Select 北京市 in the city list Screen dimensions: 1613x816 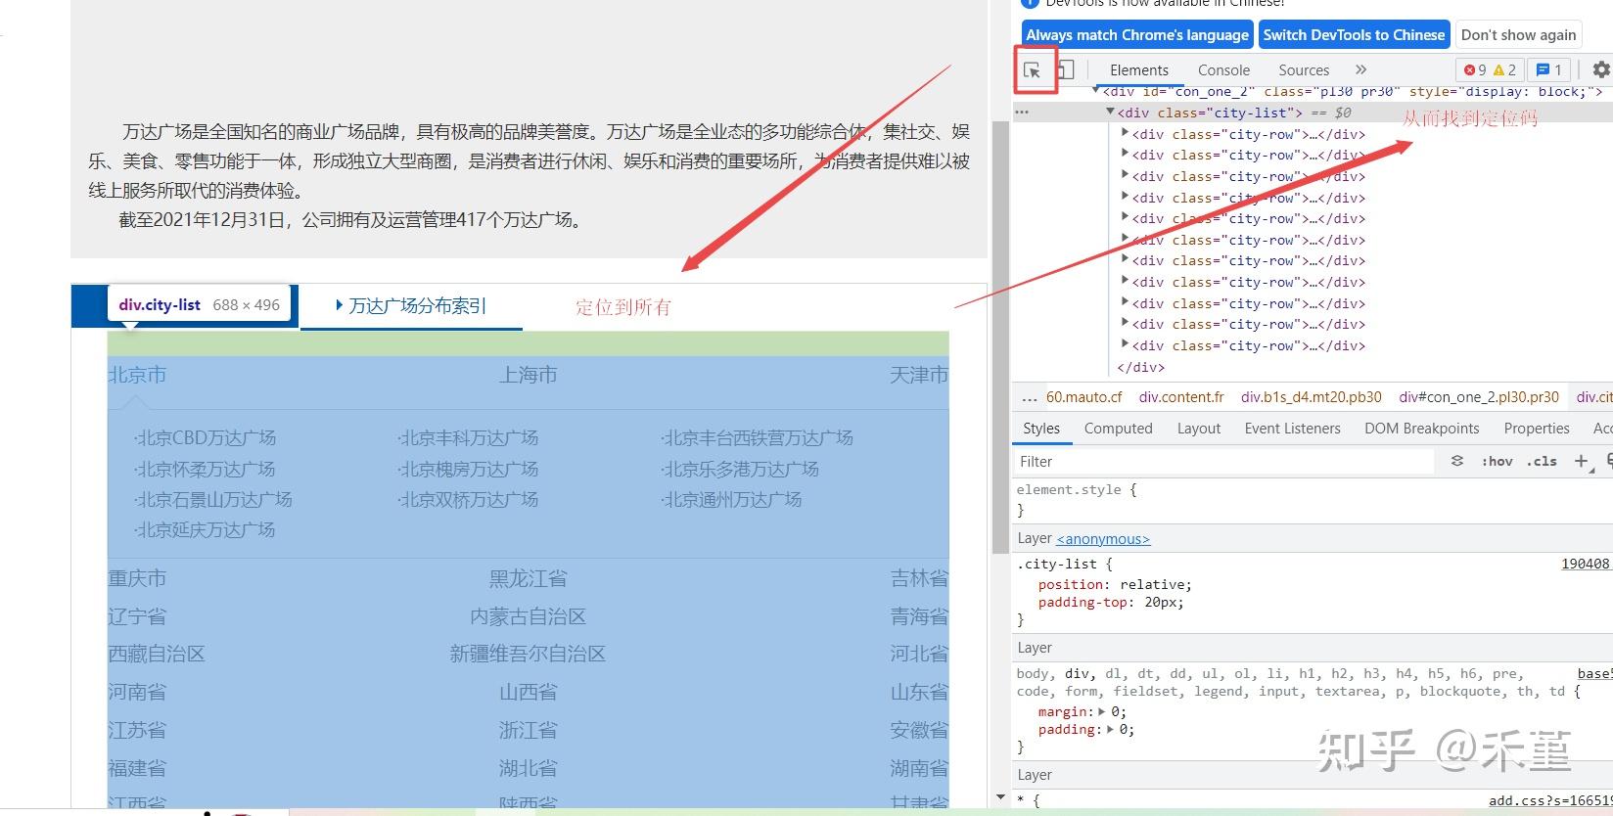137,375
